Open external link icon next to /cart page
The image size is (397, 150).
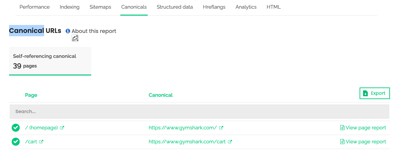41,142
